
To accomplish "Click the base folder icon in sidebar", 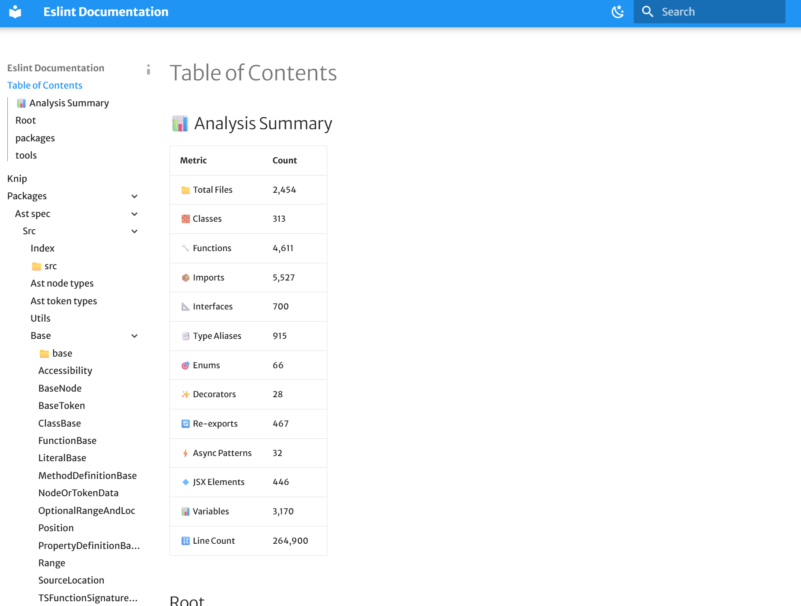I will 44,354.
